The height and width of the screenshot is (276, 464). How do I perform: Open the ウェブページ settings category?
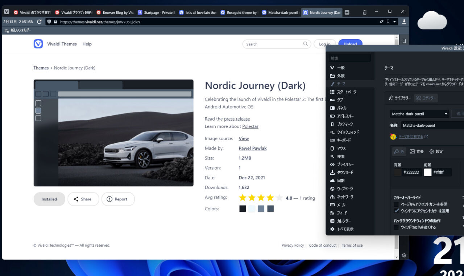[x=350, y=189]
